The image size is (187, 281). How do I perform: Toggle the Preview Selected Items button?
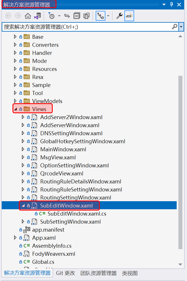click(x=129, y=16)
